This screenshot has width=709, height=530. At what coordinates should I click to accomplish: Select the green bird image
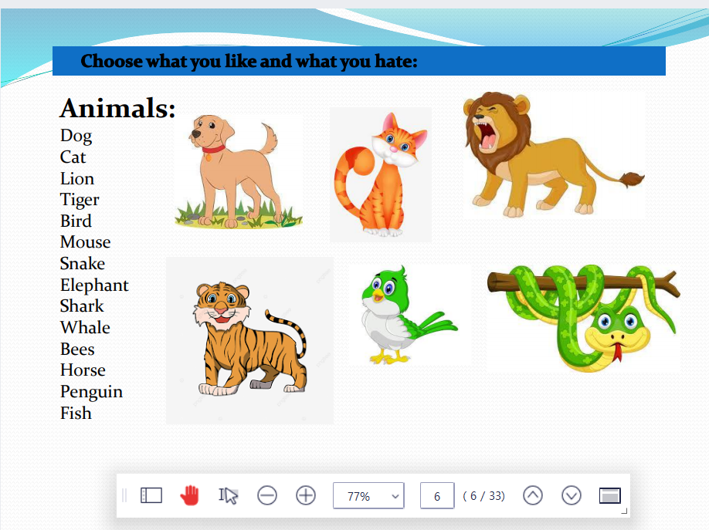405,315
